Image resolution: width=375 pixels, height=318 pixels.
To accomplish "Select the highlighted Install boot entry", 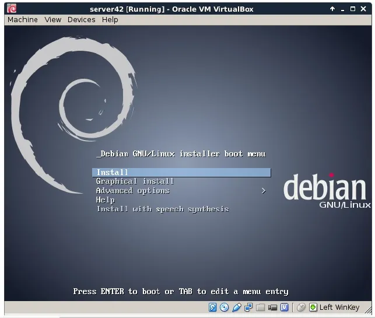I will coord(181,173).
